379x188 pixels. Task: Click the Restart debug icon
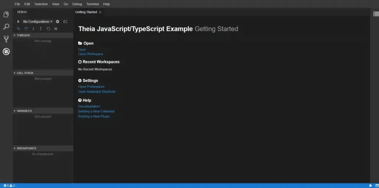[x=48, y=29]
